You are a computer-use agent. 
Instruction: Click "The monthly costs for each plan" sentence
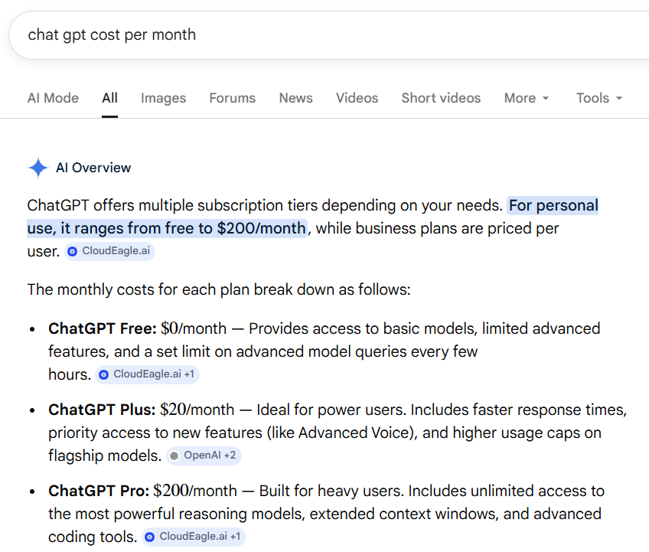click(219, 290)
